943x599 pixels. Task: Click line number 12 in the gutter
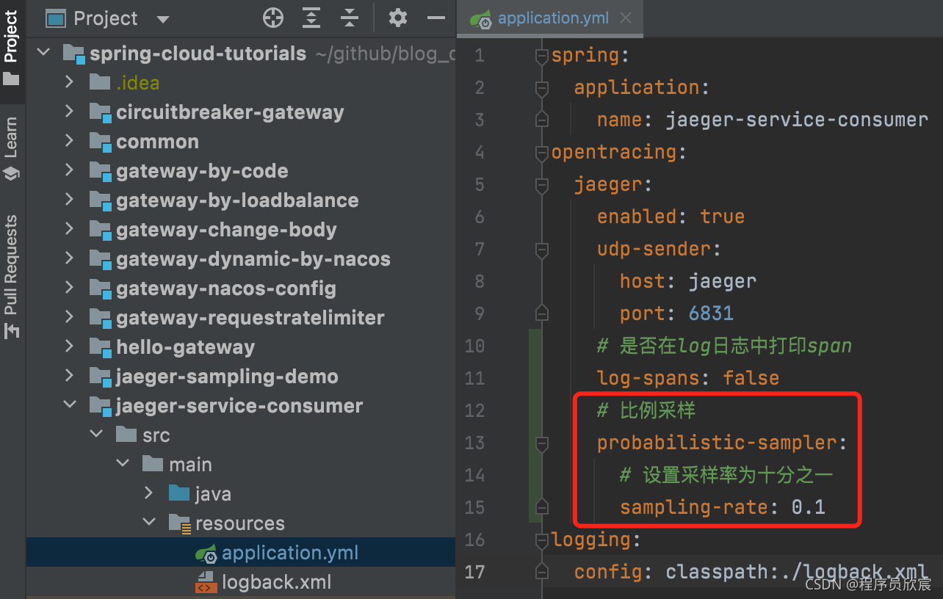click(x=475, y=410)
